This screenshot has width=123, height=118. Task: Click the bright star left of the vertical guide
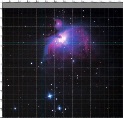point(32,63)
